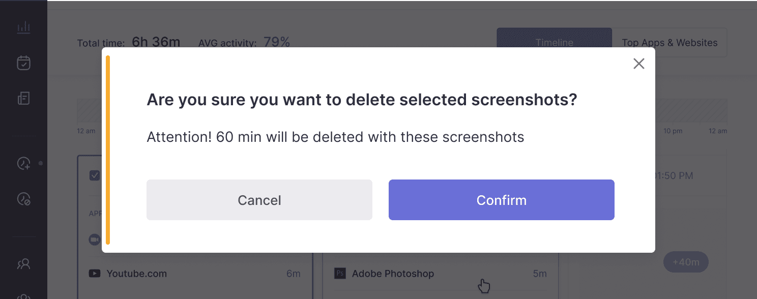Open the calendar checkmark icon in sidebar

pos(23,63)
